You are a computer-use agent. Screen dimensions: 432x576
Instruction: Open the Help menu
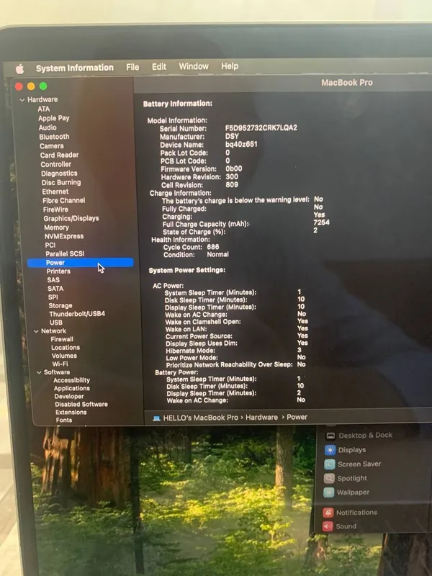pos(230,66)
